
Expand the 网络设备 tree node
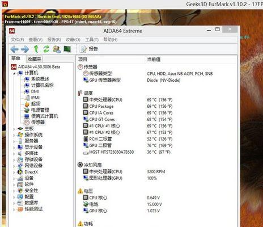point(14,166)
